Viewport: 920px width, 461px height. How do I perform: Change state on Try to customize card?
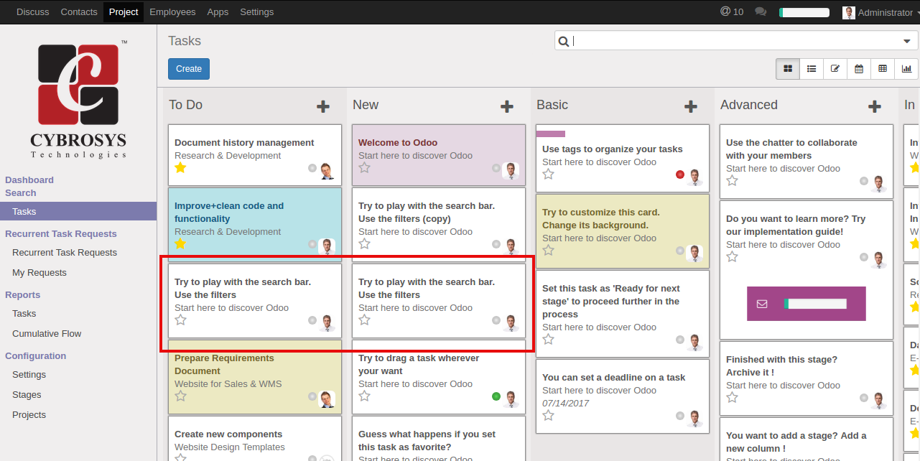click(680, 251)
